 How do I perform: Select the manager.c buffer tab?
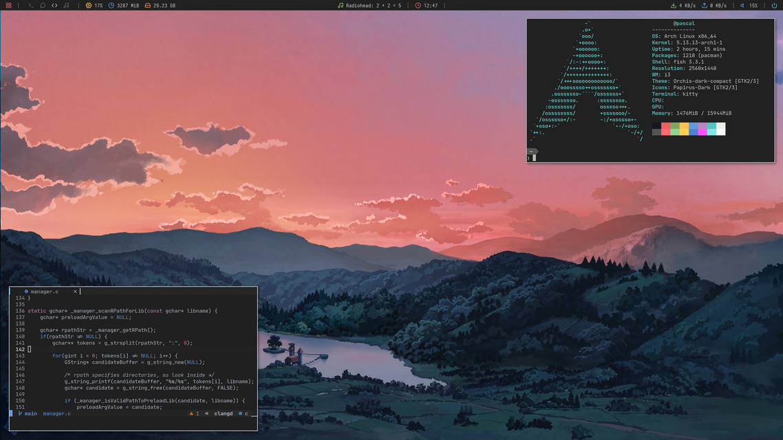pos(44,291)
